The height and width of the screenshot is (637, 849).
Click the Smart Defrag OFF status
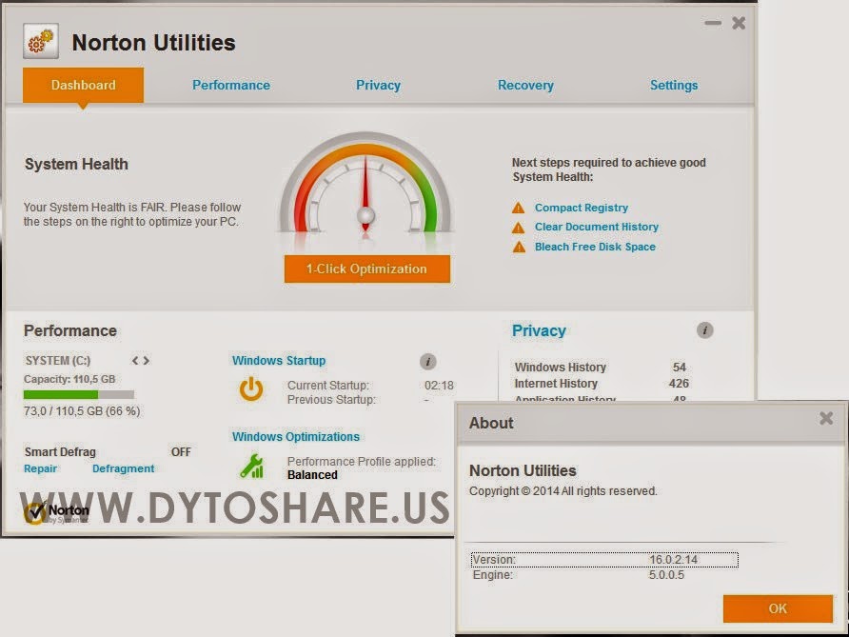[x=181, y=451]
